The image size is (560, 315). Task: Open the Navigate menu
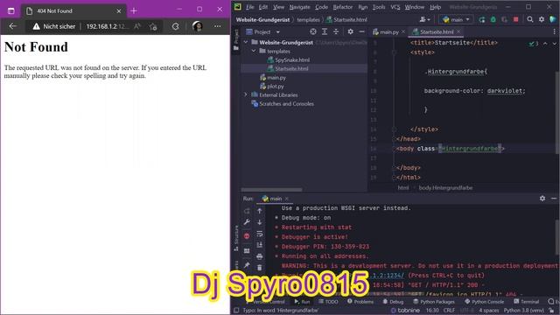tap(299, 7)
